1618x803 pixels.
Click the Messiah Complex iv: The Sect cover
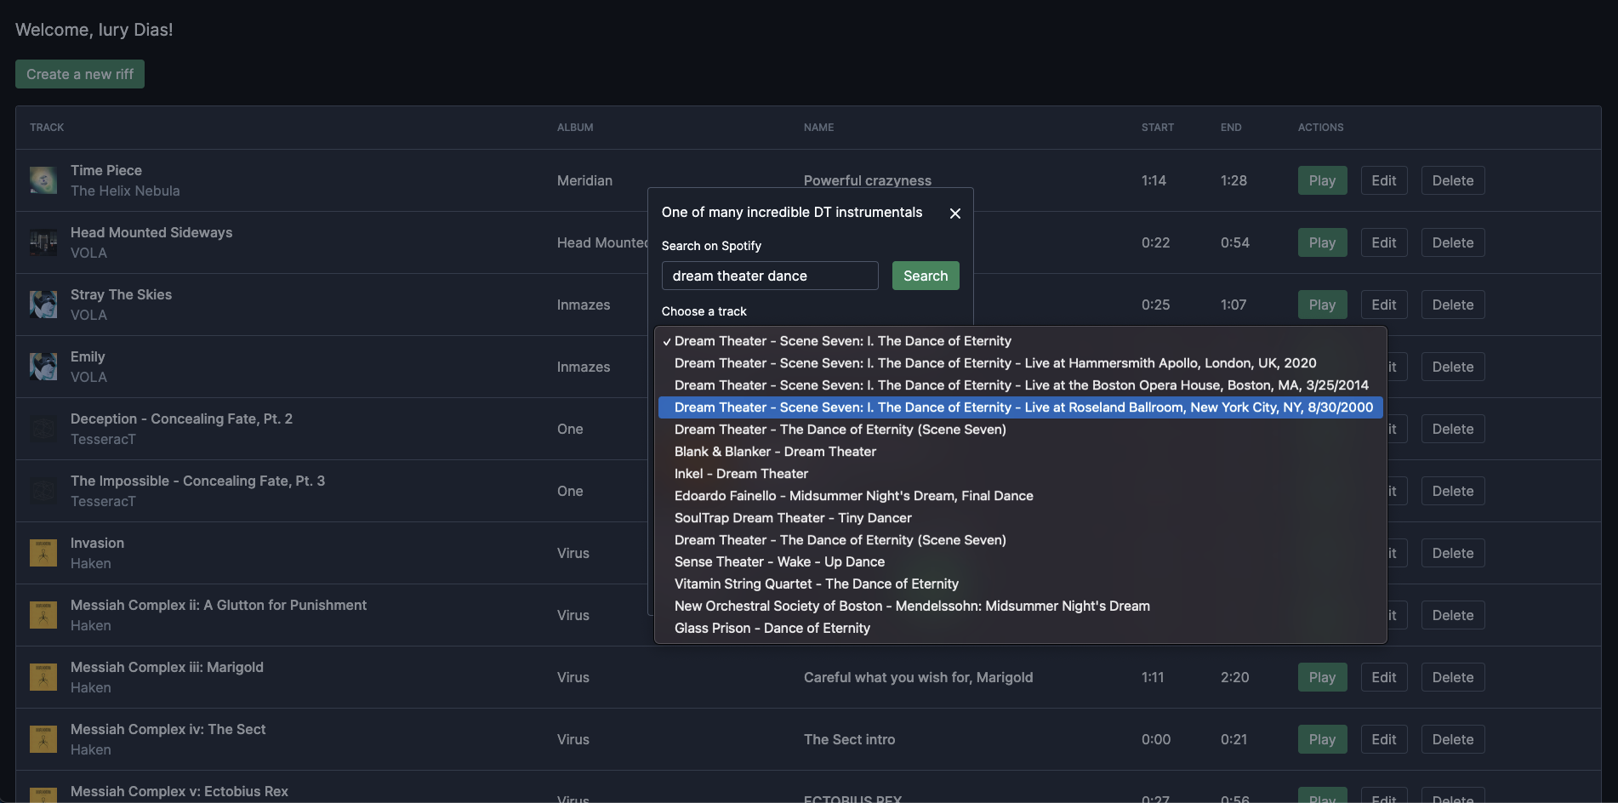click(43, 739)
